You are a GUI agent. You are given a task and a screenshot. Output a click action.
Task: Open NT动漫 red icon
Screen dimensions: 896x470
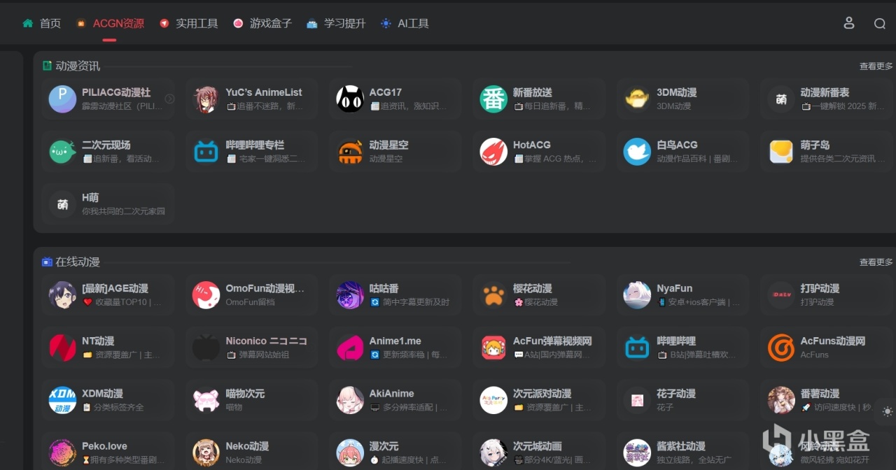pos(62,348)
